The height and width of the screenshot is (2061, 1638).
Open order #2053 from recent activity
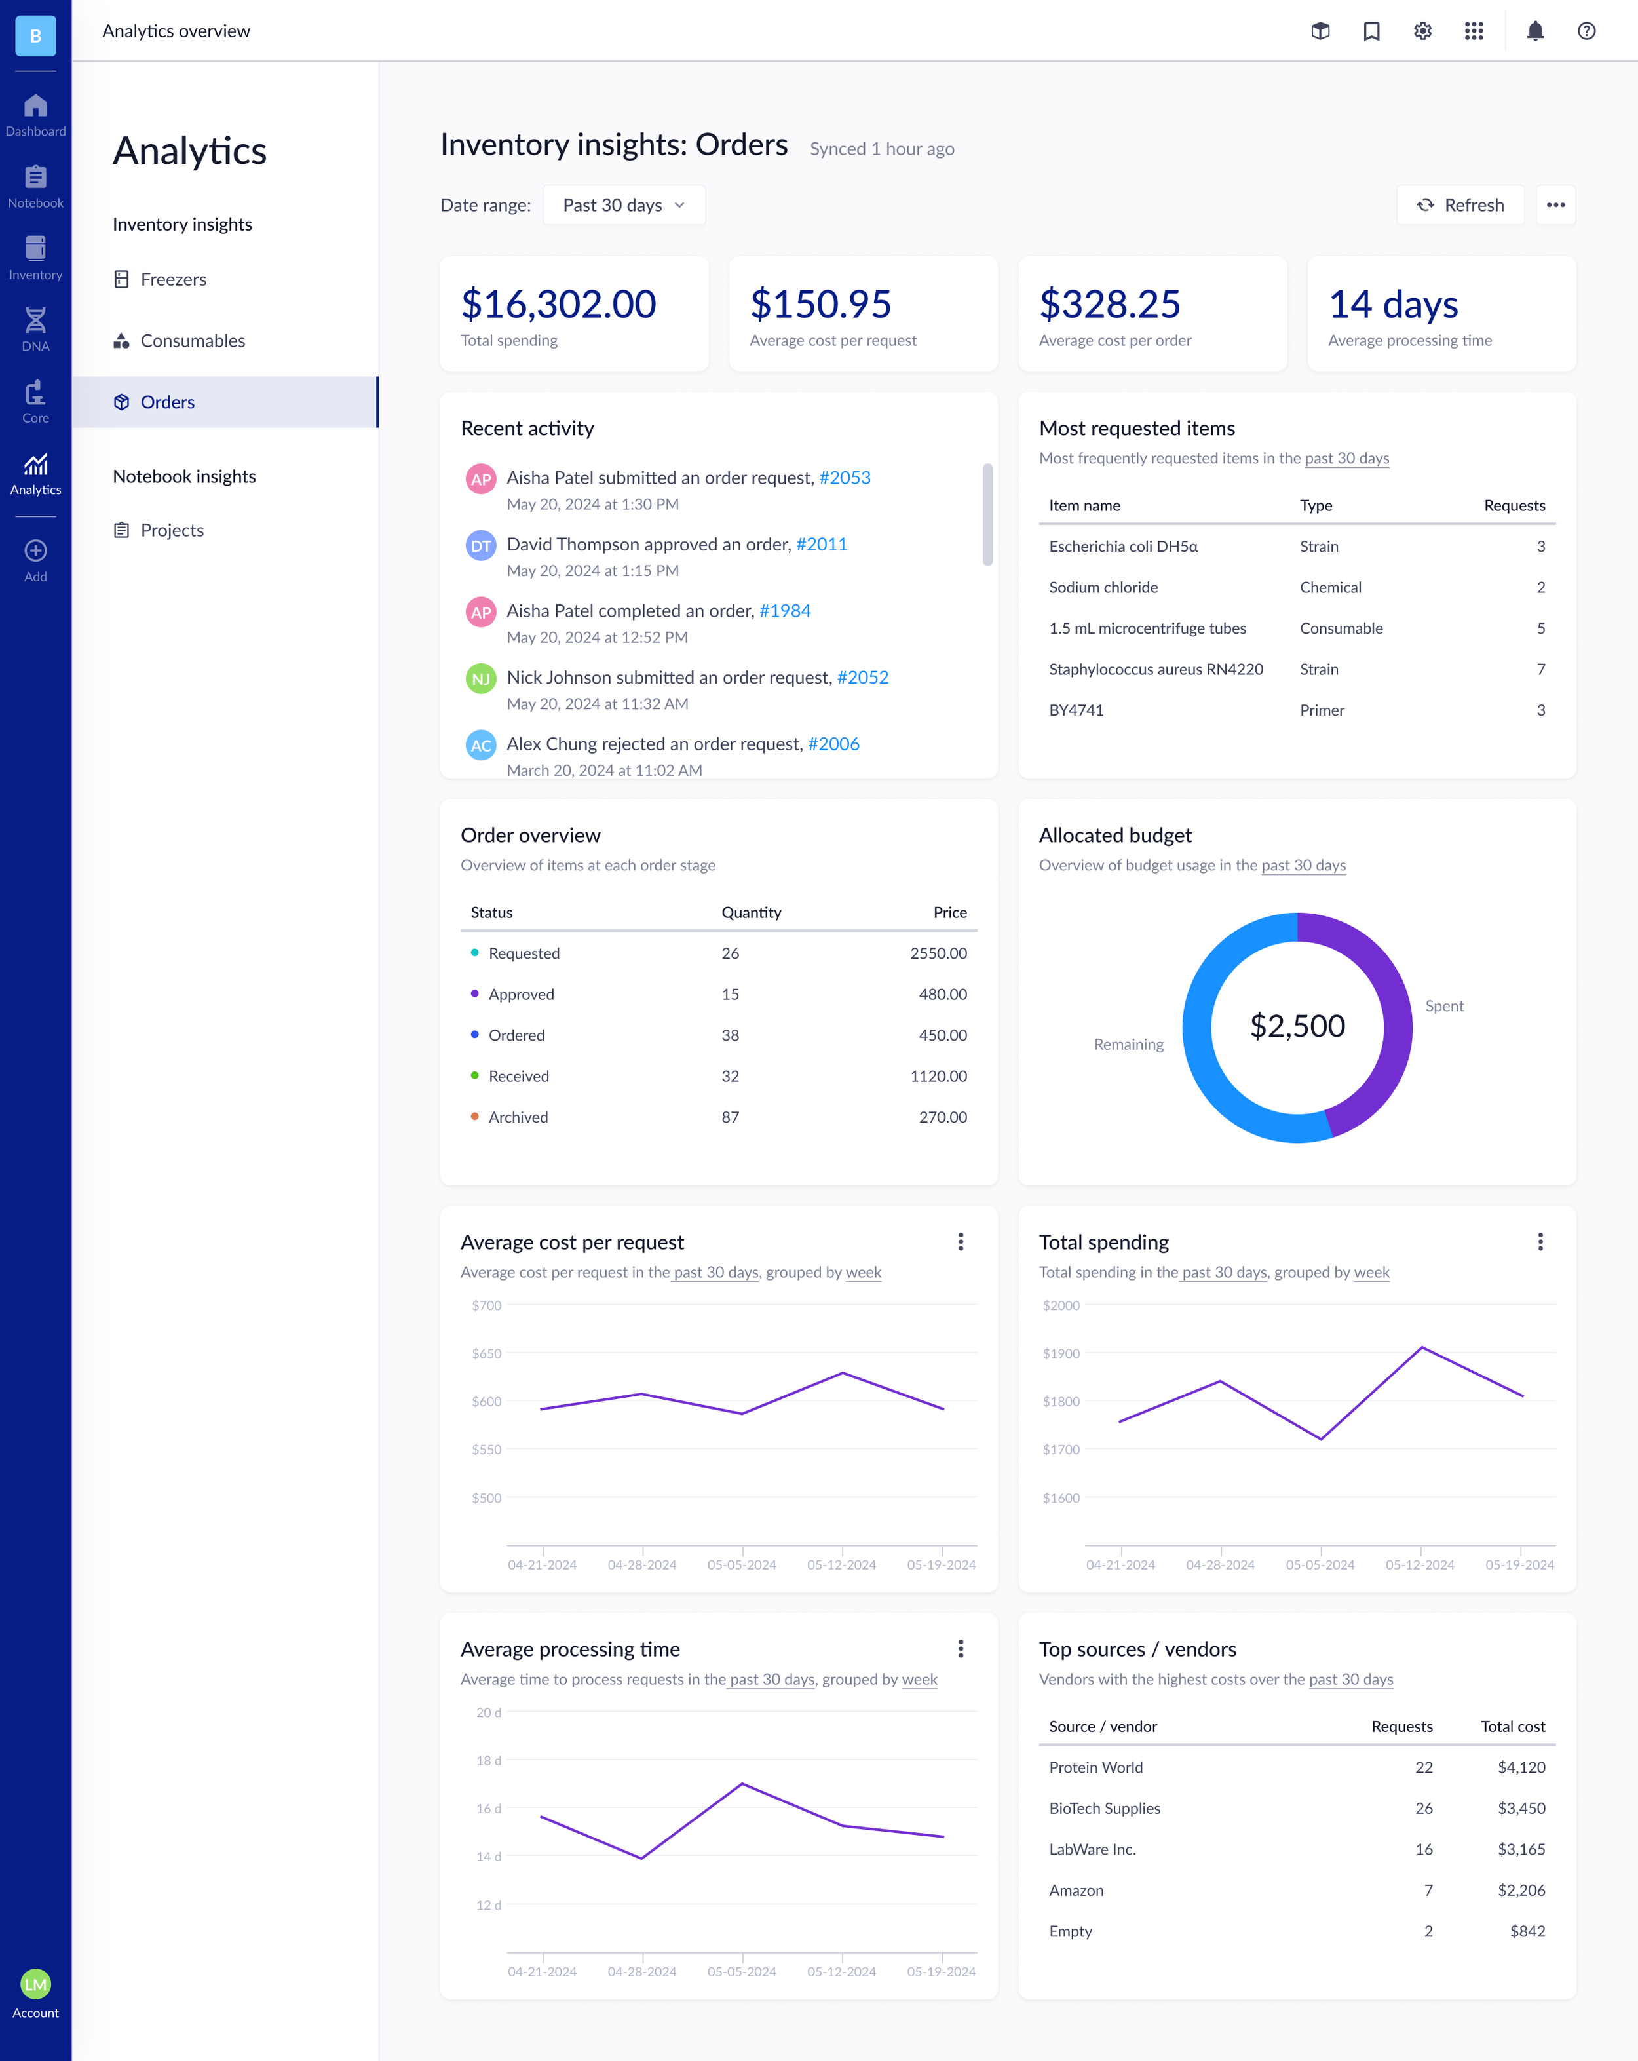(x=845, y=477)
